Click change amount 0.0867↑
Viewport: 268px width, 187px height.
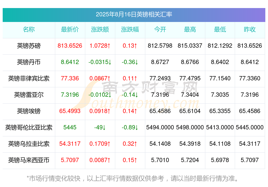(x=100, y=78)
